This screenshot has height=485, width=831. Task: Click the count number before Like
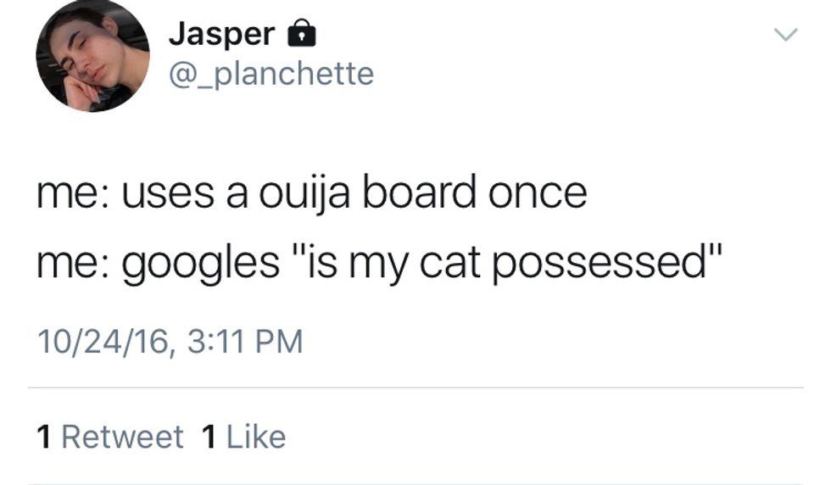(x=209, y=437)
